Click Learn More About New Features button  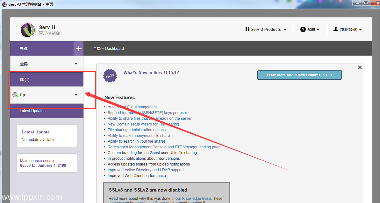click(x=299, y=75)
